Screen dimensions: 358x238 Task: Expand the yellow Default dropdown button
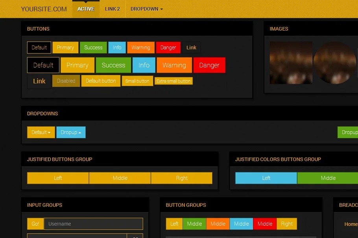(x=41, y=133)
